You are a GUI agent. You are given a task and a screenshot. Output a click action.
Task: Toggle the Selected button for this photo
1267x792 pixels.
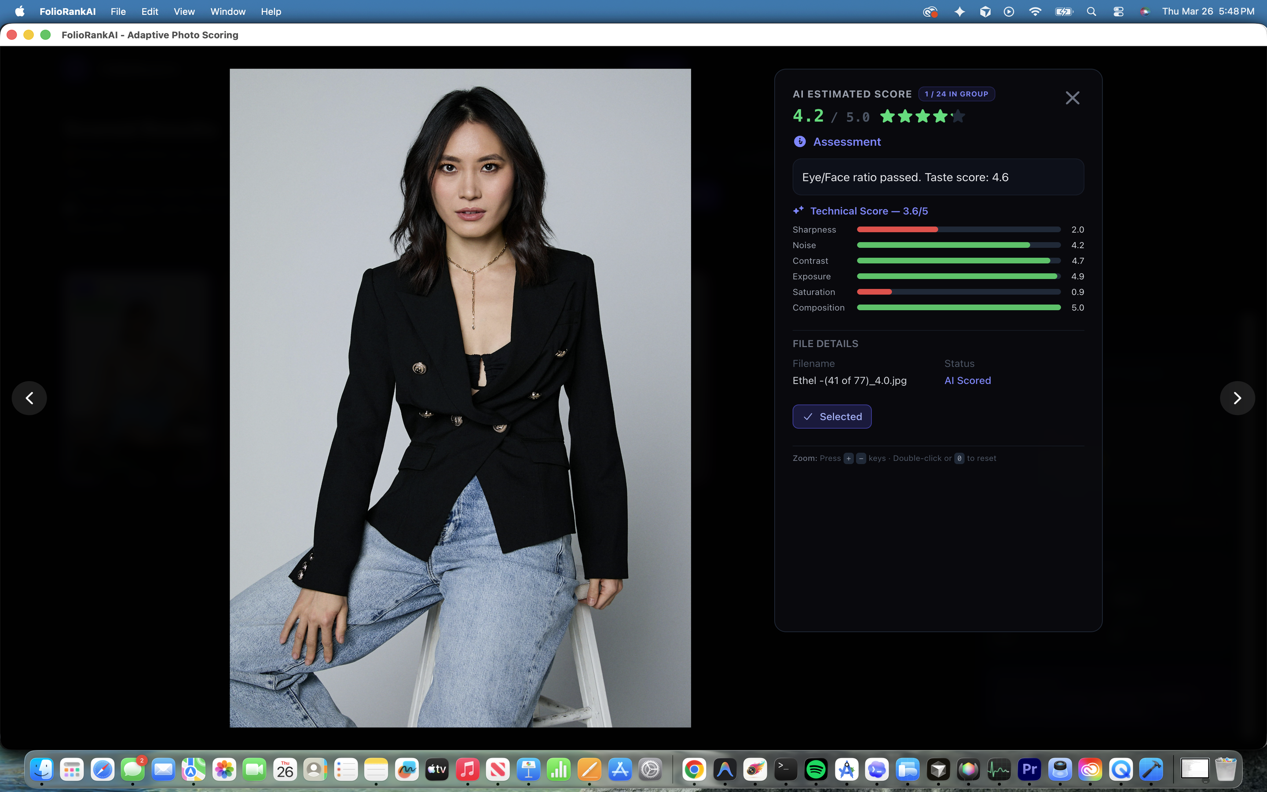[x=831, y=416]
